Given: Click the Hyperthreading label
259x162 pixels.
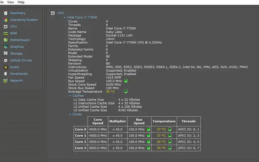Looking at the screenshot, I should click(80, 74).
